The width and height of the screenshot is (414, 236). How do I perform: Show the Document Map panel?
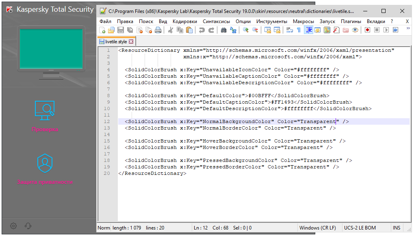[327, 30]
